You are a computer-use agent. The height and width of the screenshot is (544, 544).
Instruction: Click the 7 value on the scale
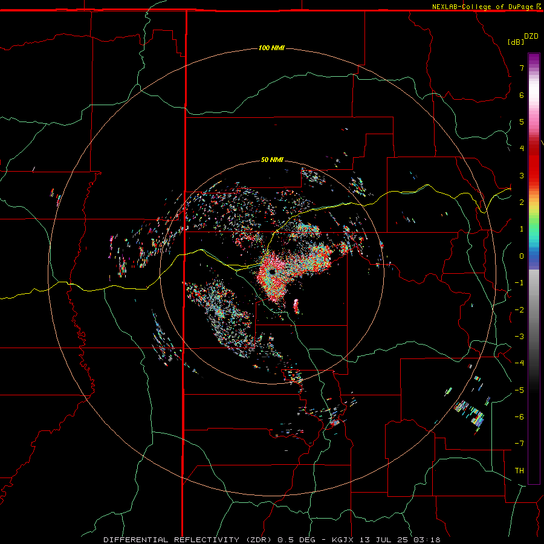point(522,68)
